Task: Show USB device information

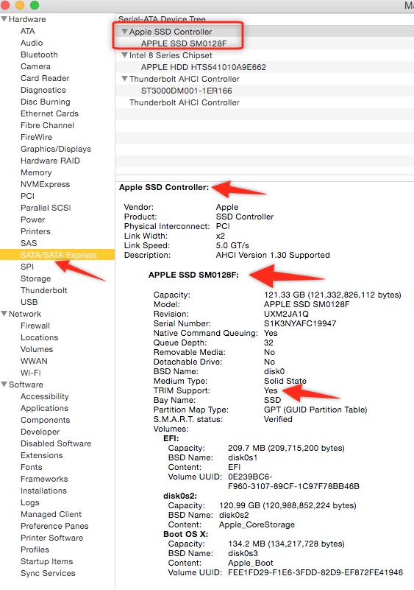Action: point(29,302)
